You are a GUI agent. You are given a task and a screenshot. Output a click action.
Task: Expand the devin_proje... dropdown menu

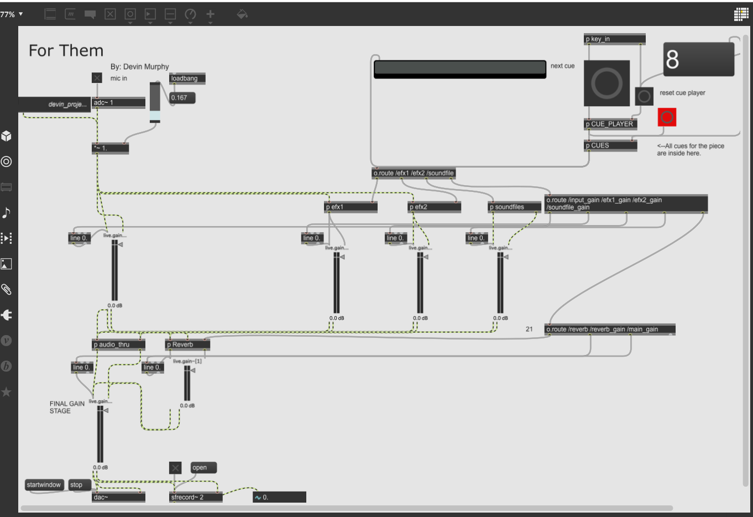(54, 104)
